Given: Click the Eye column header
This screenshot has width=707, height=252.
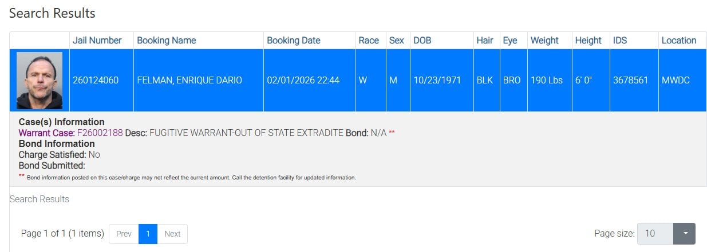Looking at the screenshot, I should (510, 41).
